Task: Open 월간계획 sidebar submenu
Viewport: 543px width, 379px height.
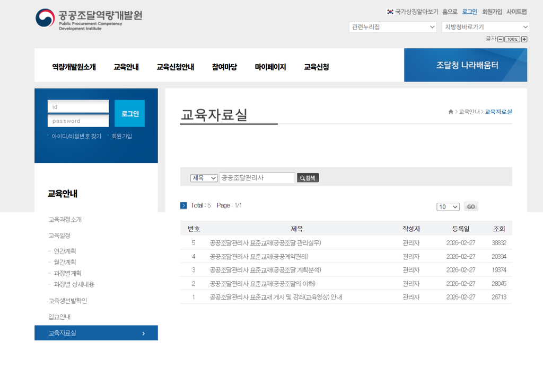Action: coord(65,262)
